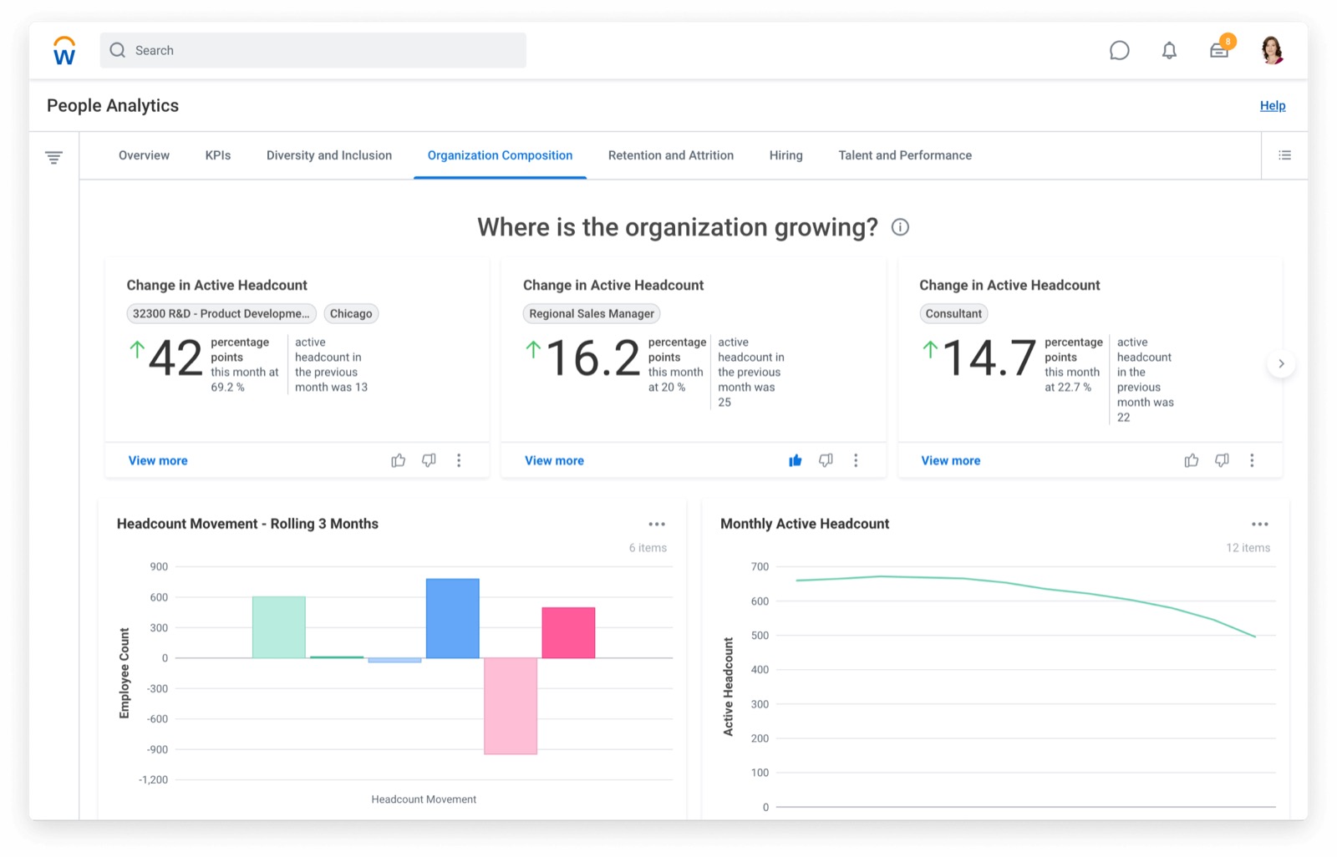This screenshot has height=857, width=1337.
Task: Open the user profile avatar
Action: pos(1272,50)
